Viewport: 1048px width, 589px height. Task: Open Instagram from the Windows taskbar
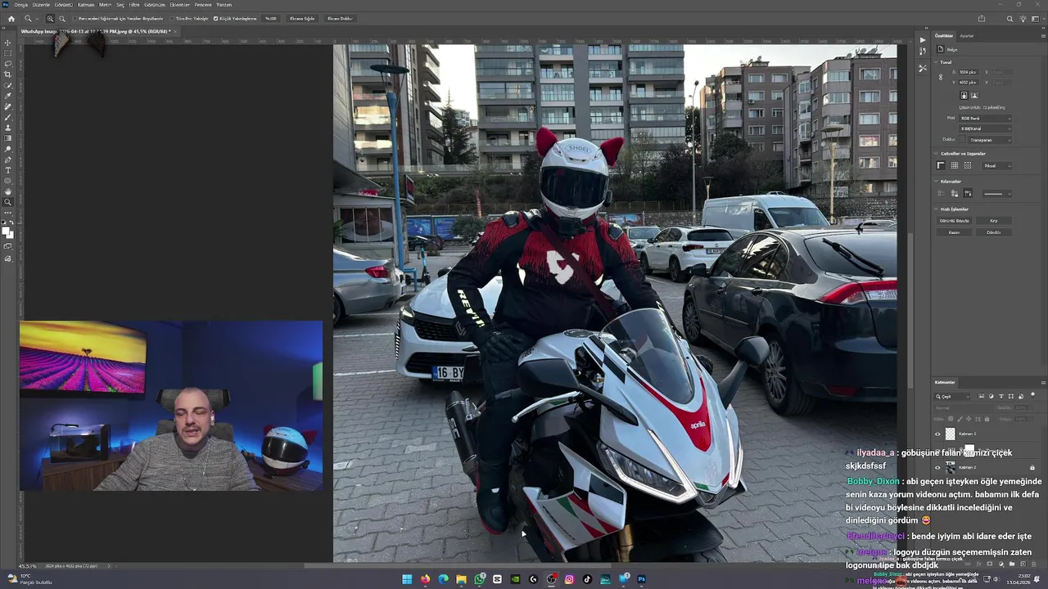click(x=569, y=579)
